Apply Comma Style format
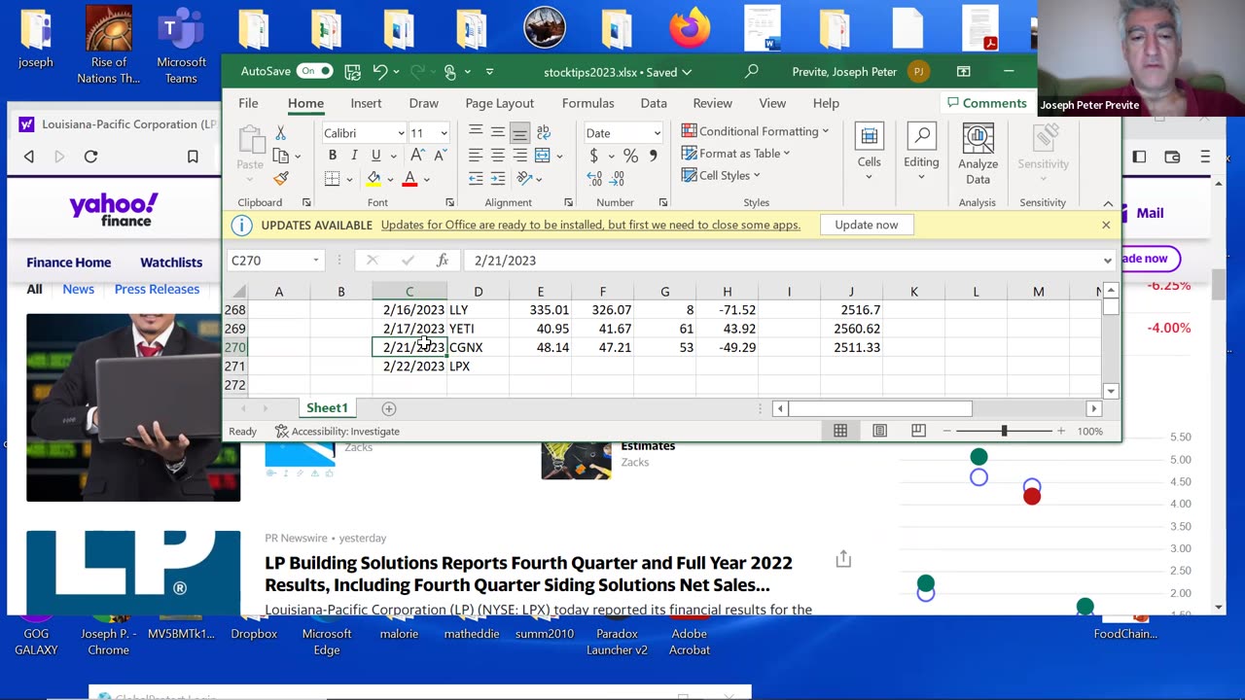Image resolution: width=1245 pixels, height=700 pixels. pos(654,156)
